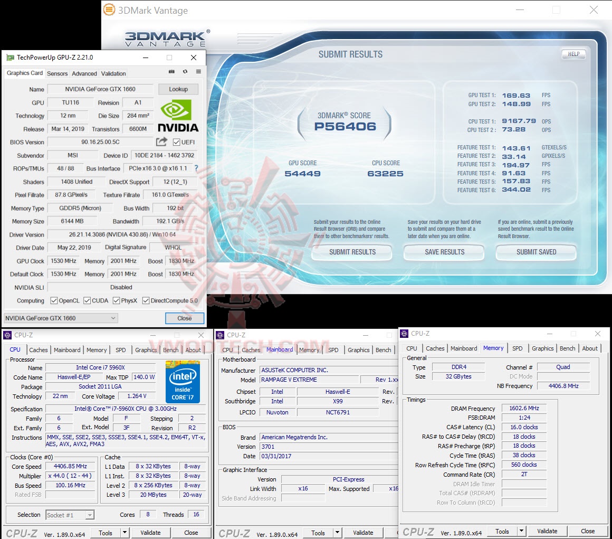Viewport: 612px width, 539px height.
Task: Toggle the PhysX checkbox
Action: point(116,300)
